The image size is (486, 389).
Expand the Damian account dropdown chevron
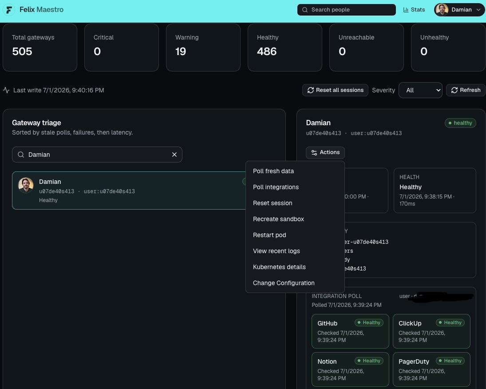tap(478, 10)
